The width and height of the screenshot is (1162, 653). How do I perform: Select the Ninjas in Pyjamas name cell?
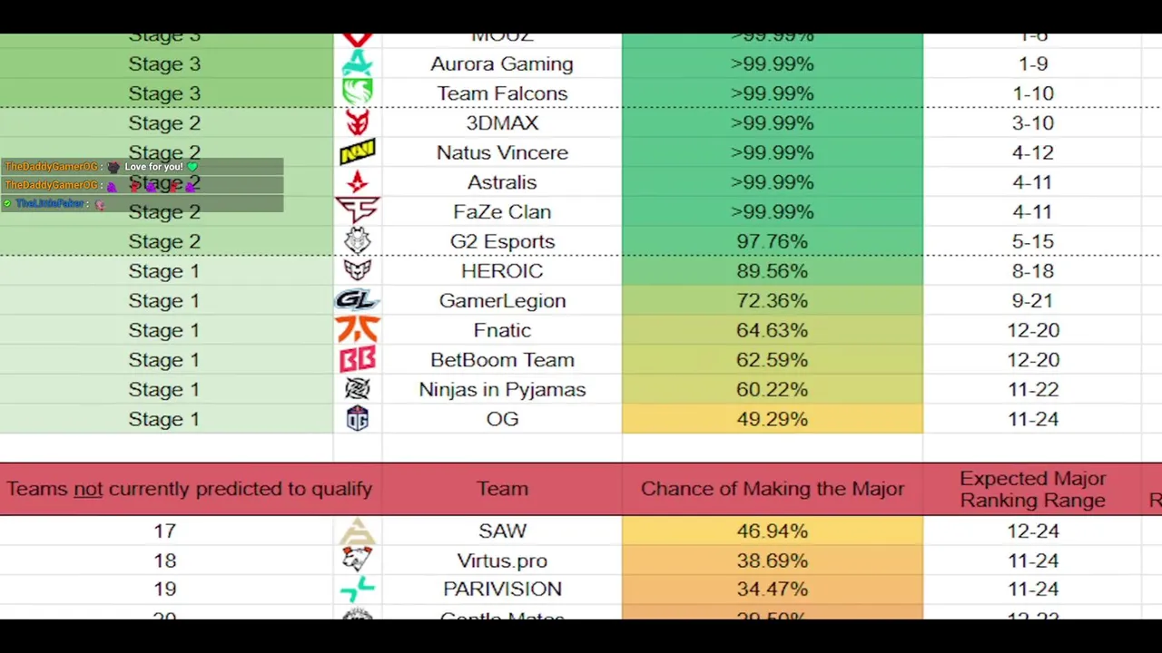click(502, 390)
